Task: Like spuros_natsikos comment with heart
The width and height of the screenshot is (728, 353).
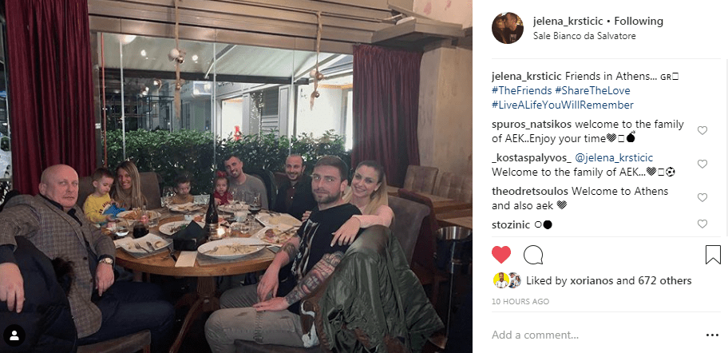Action: pos(702,130)
